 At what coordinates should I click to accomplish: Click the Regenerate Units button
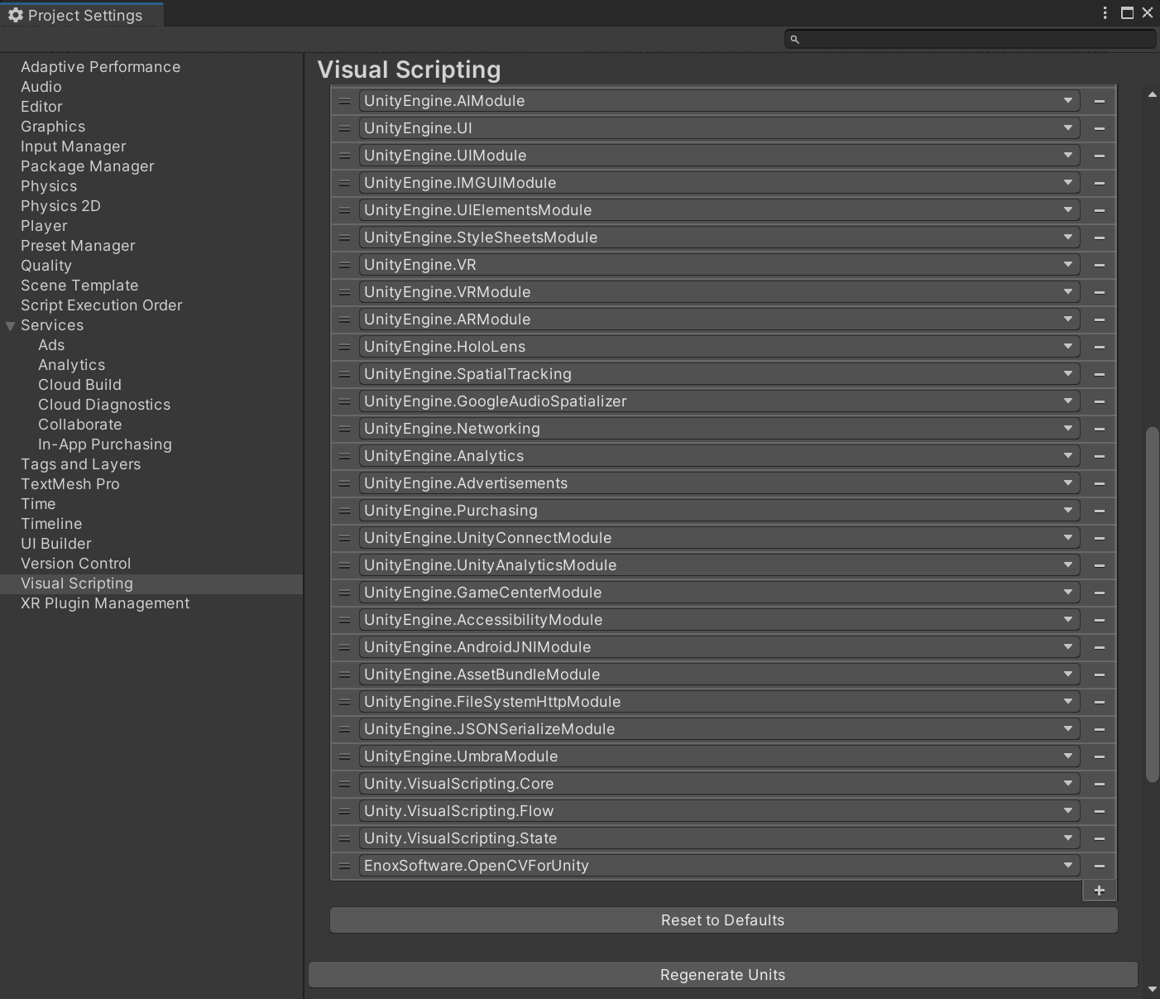coord(723,975)
